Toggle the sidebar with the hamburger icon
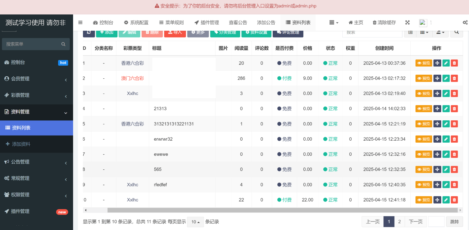This screenshot has width=469, height=230. point(80,23)
